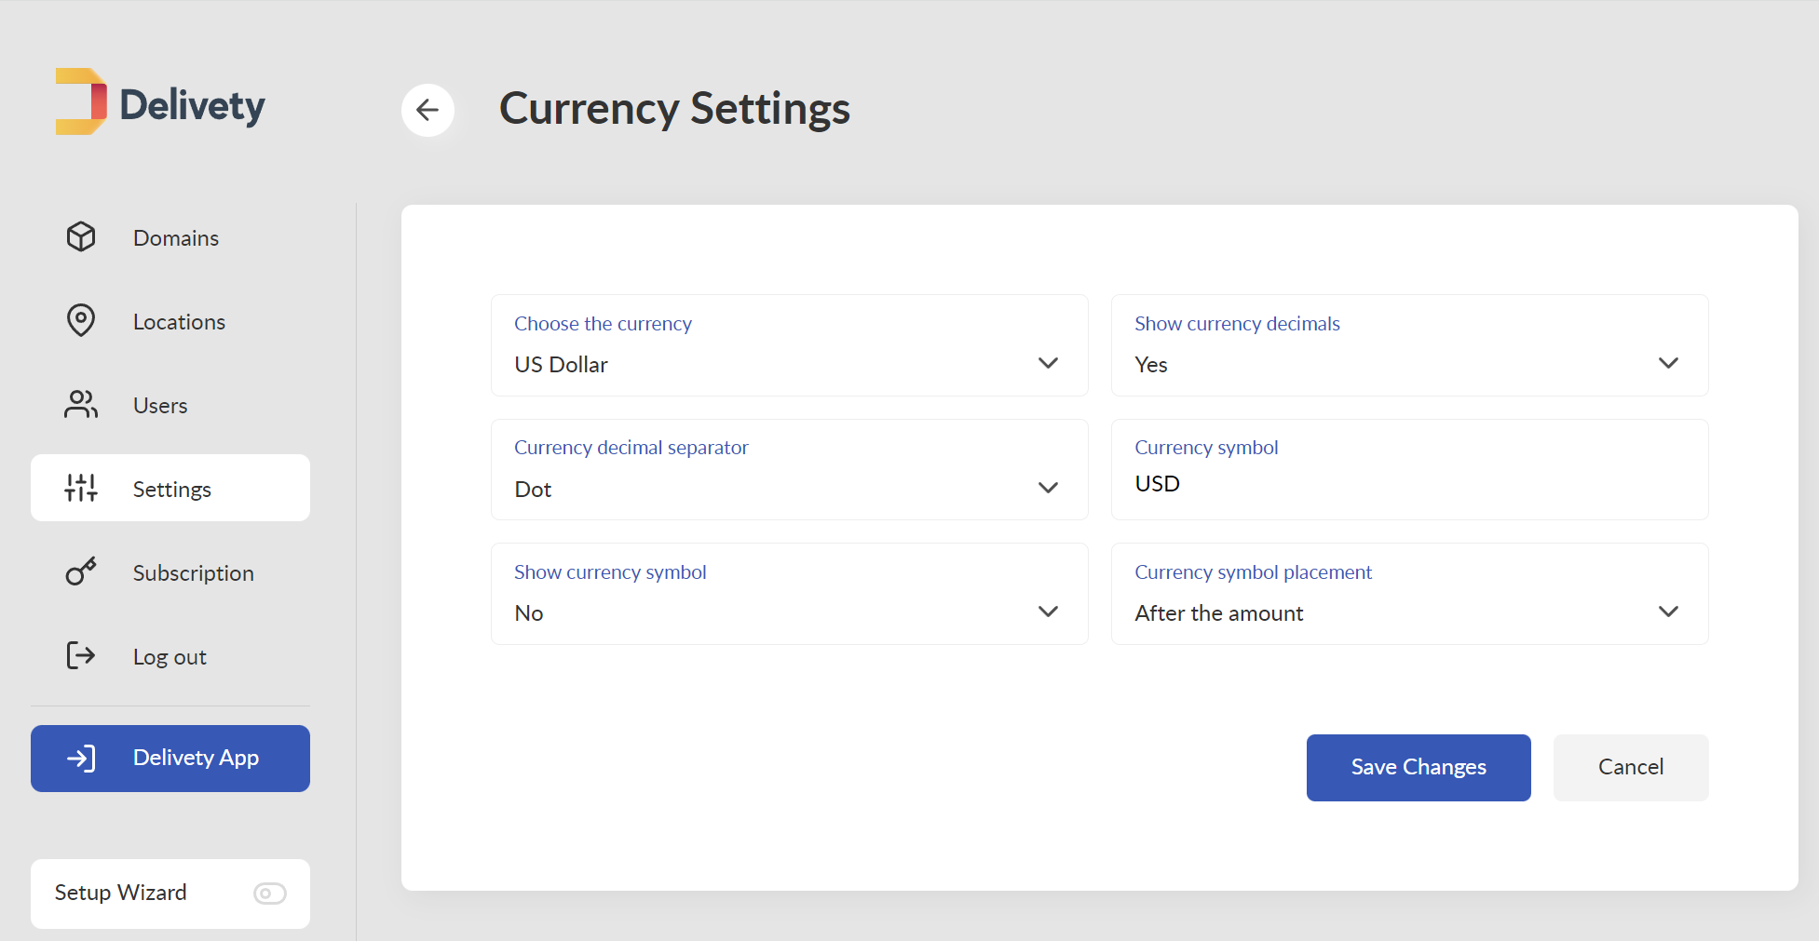Click the Settings sliders icon
The height and width of the screenshot is (941, 1819).
pos(81,488)
